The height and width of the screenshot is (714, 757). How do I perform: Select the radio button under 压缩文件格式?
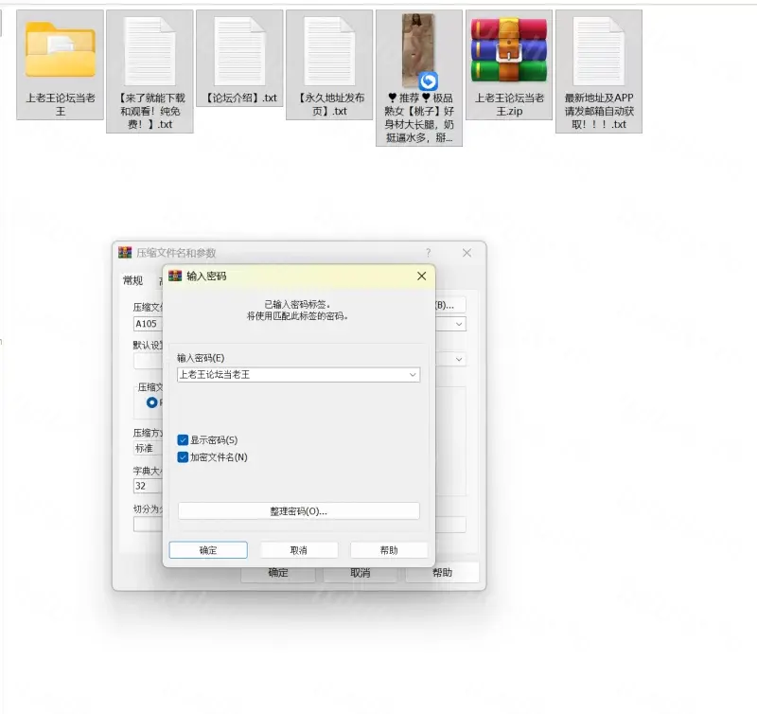pyautogui.click(x=152, y=402)
